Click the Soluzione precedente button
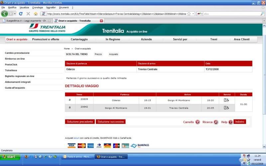266x166 pixels. tap(80, 122)
